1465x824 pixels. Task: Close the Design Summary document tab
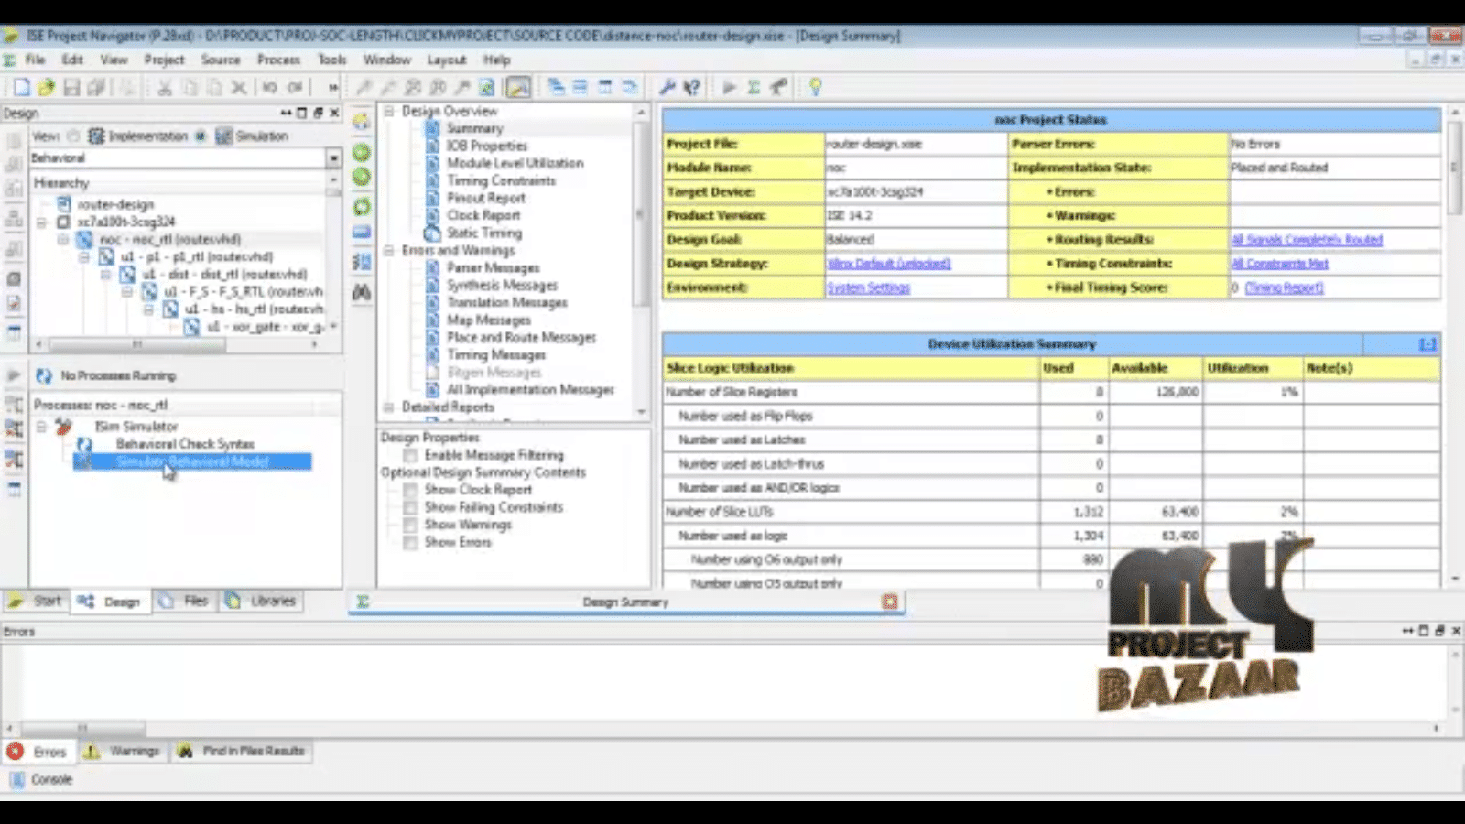tap(889, 602)
